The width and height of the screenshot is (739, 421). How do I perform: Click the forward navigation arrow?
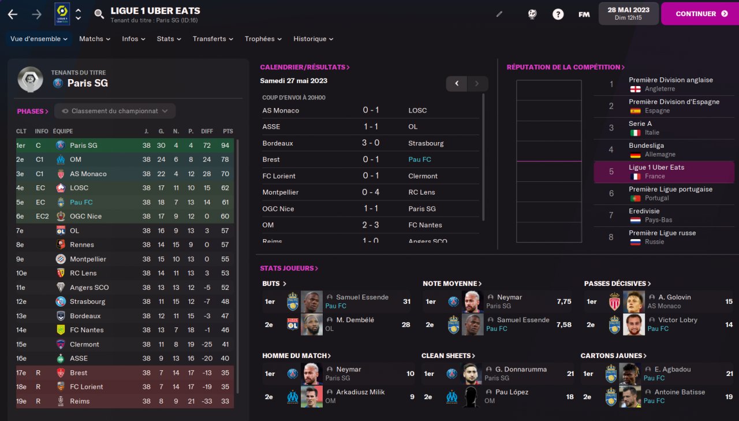[36, 14]
